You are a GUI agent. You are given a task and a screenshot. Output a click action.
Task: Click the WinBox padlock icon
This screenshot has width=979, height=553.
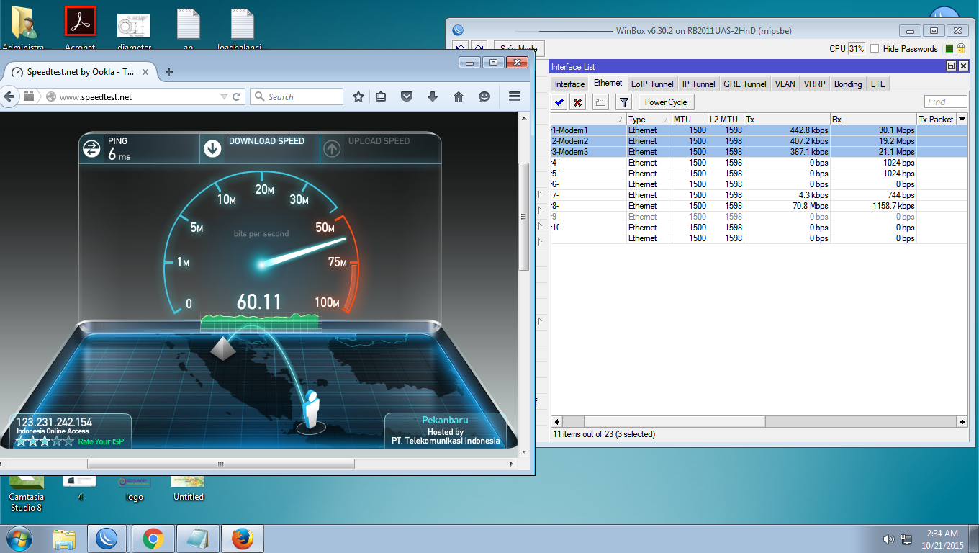(960, 49)
